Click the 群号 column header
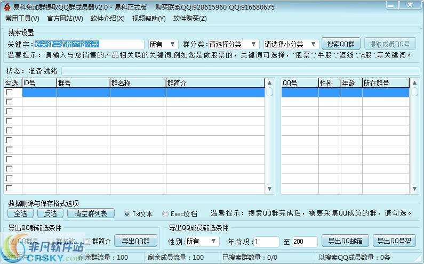 pyautogui.click(x=83, y=83)
